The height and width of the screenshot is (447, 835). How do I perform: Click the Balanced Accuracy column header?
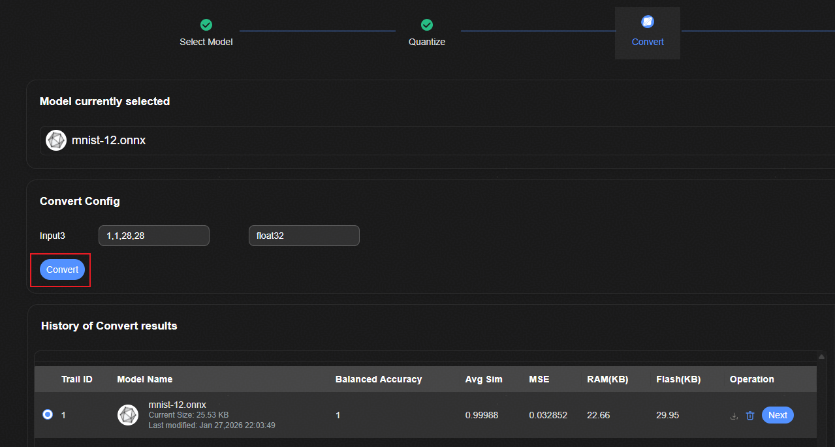pyautogui.click(x=379, y=379)
